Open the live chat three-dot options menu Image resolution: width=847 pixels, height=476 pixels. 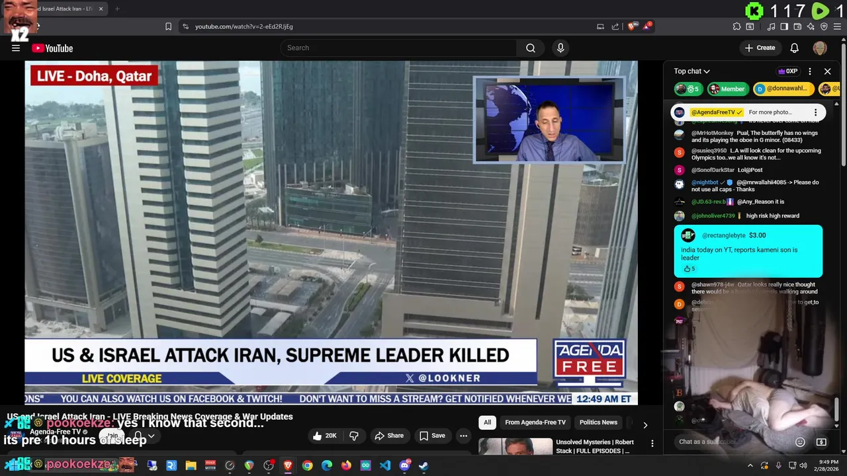point(810,71)
